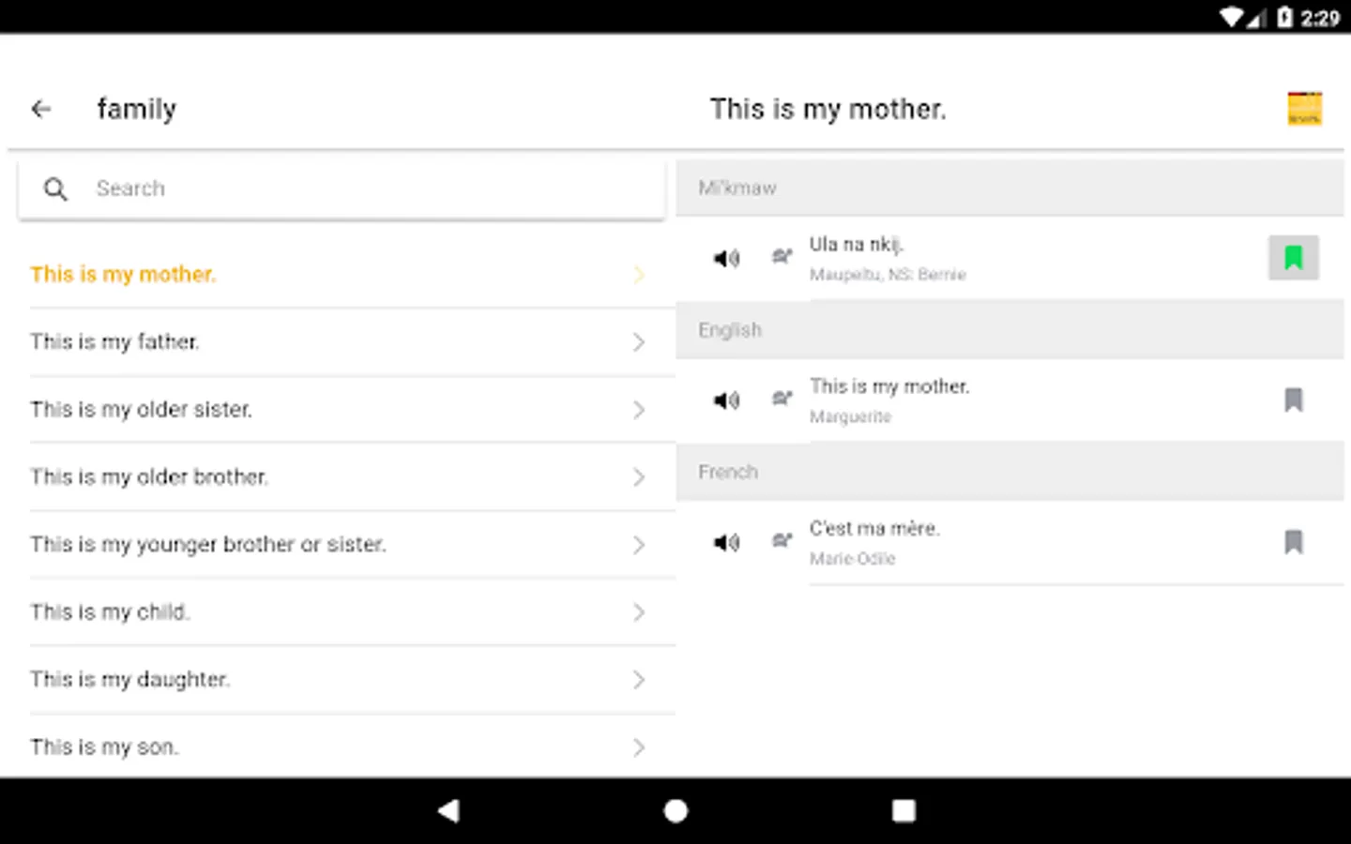This screenshot has height=844, width=1351.
Task: Tap the slow playback turtle icon for French
Action: [782, 541]
